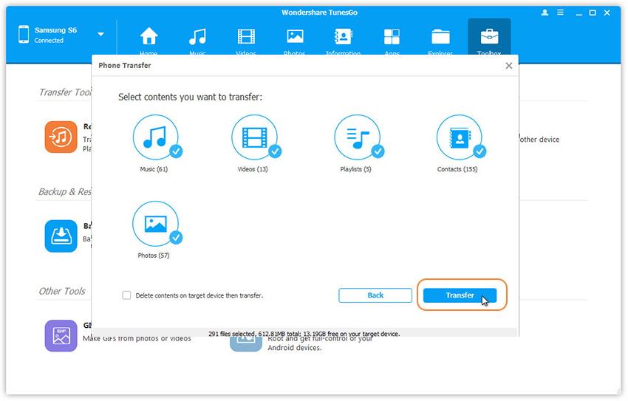Open the user account icon menu

point(545,13)
